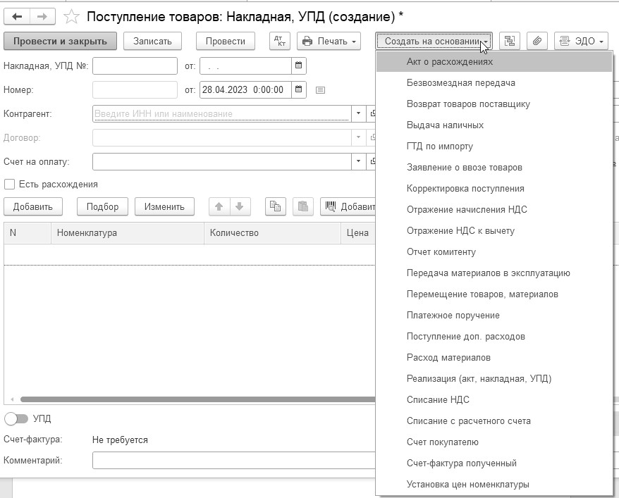
Task: Select Акт о расхождениях menu item
Action: (494, 61)
